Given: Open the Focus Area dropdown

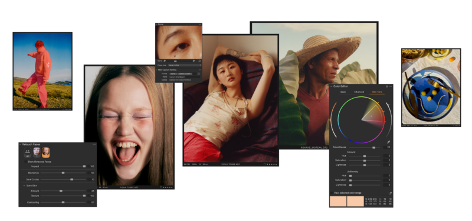Looking at the screenshot, I should tap(184, 65).
